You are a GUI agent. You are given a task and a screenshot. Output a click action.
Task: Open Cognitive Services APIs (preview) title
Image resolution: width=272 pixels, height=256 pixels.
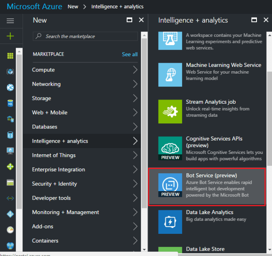pos(214,142)
